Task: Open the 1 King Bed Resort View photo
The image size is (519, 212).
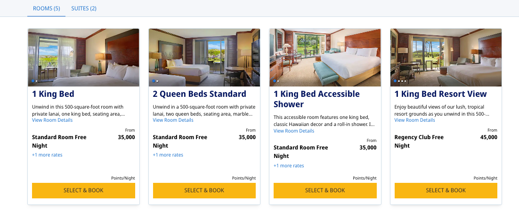Action: [446, 57]
